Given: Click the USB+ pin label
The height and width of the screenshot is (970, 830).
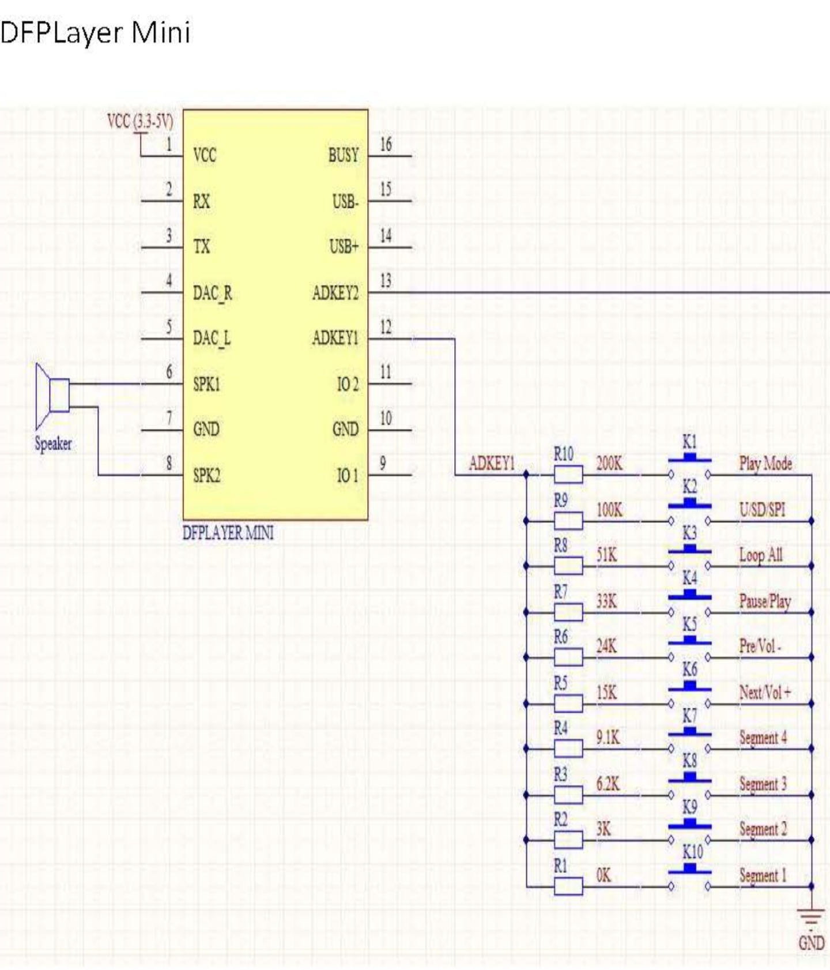Looking at the screenshot, I should click(x=344, y=247).
